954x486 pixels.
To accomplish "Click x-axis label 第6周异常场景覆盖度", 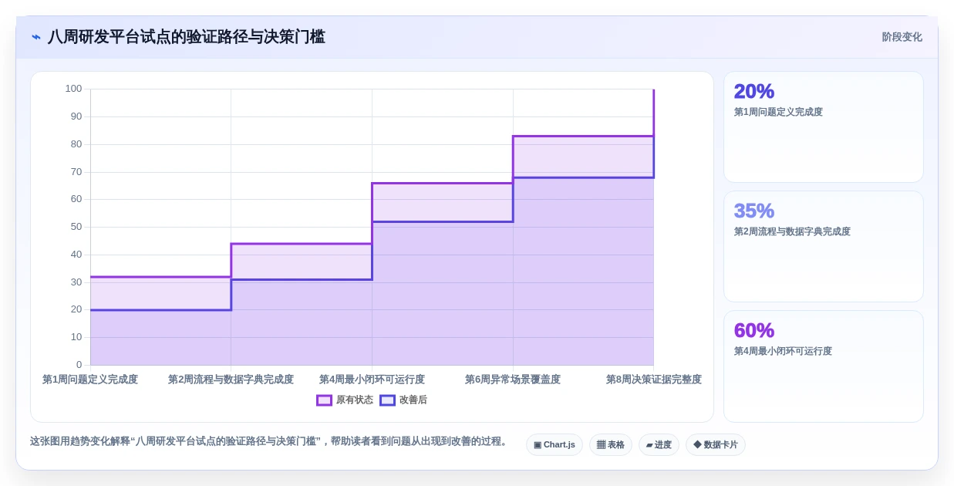I will pyautogui.click(x=513, y=380).
